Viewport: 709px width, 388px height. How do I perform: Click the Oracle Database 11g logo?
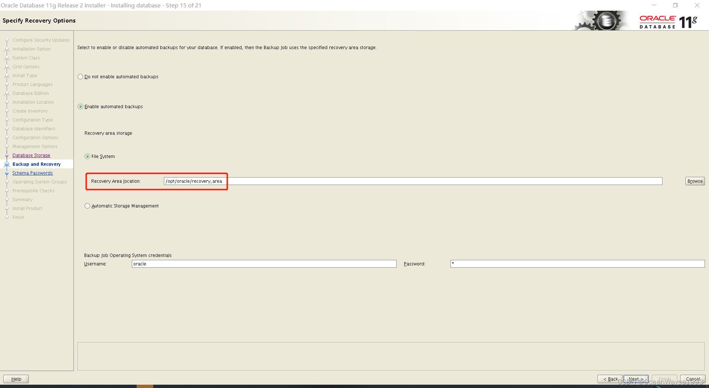(x=669, y=22)
